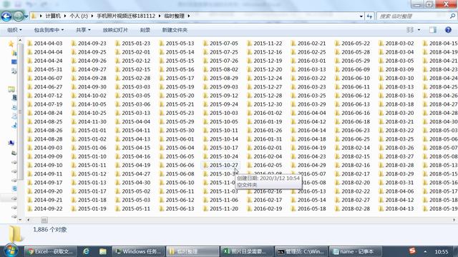Screen dimensions: 458x257
Task: Click navigation pane scrollbar down arrow
Action: point(20,220)
